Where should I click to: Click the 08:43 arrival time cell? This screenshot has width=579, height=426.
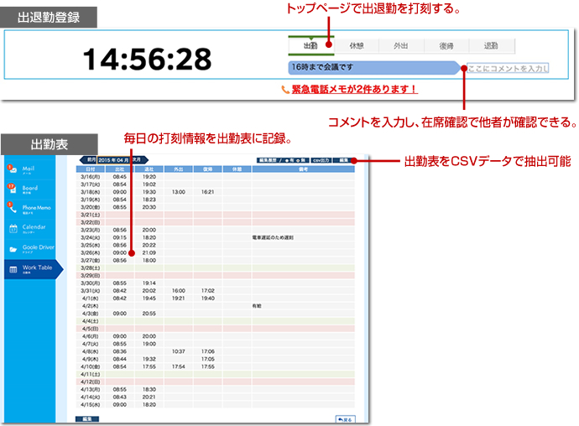120,397
